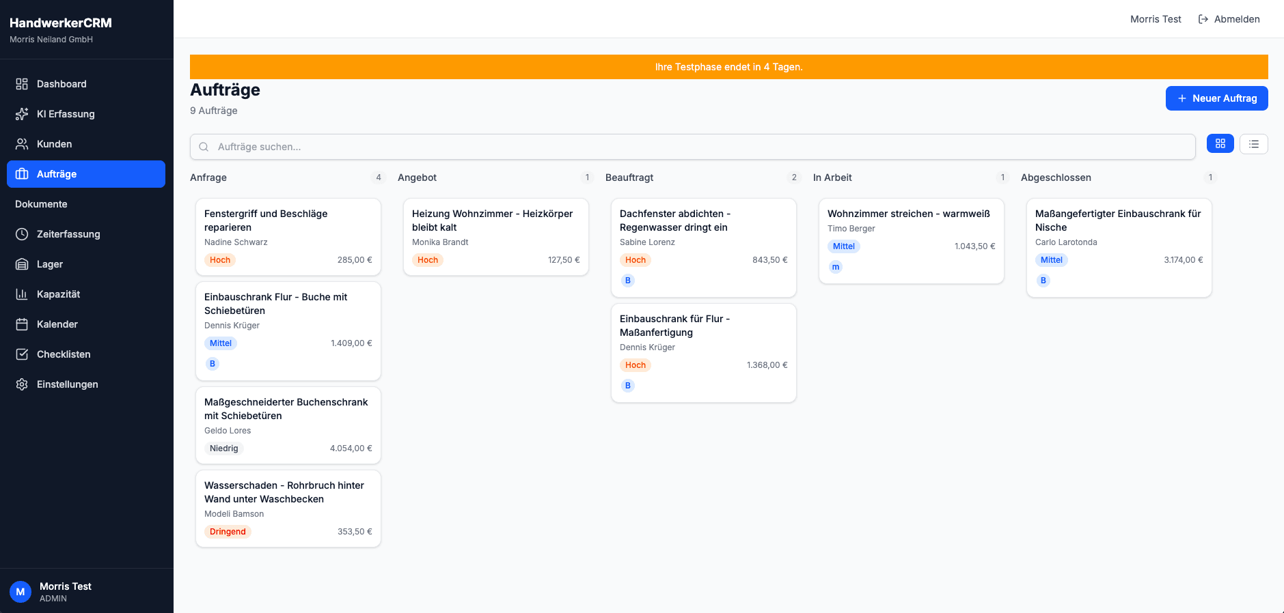Click the Lager warehouse icon
This screenshot has height=613, width=1284.
tap(22, 264)
